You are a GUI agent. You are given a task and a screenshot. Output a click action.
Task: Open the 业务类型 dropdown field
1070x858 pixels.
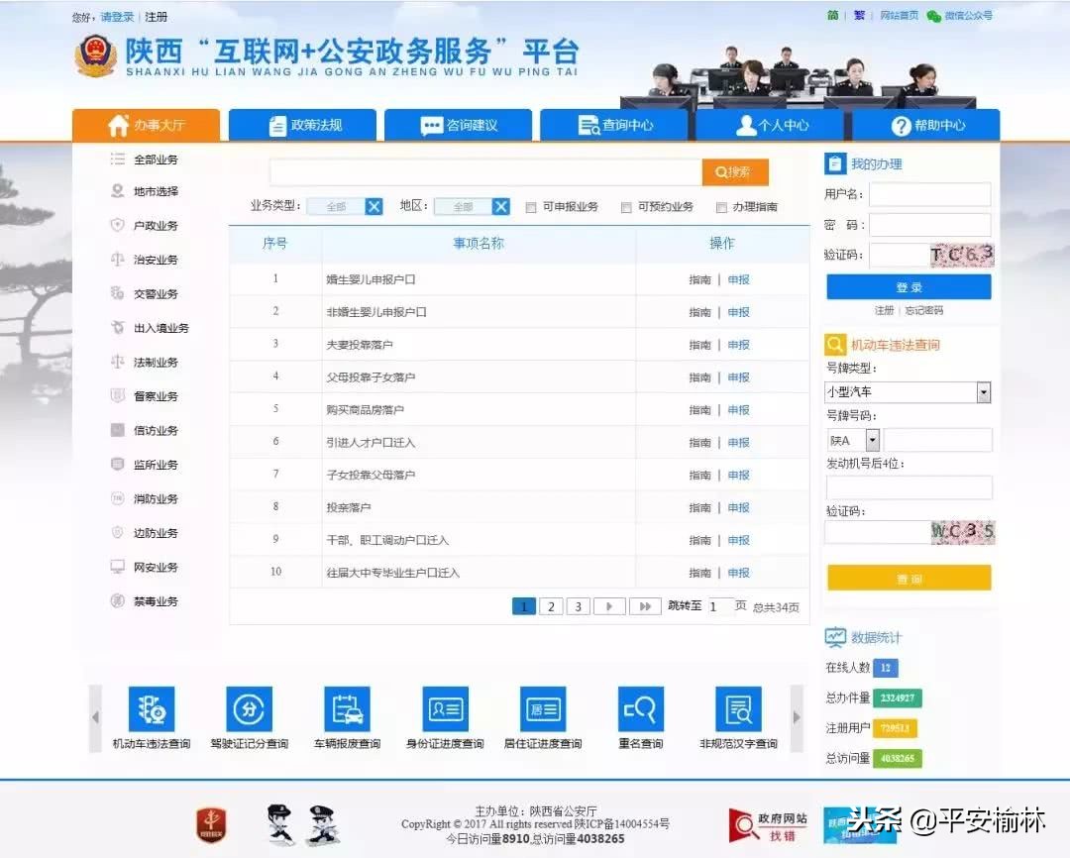(336, 206)
